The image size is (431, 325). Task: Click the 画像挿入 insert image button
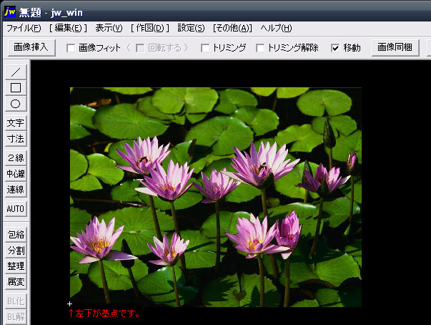pyautogui.click(x=31, y=47)
